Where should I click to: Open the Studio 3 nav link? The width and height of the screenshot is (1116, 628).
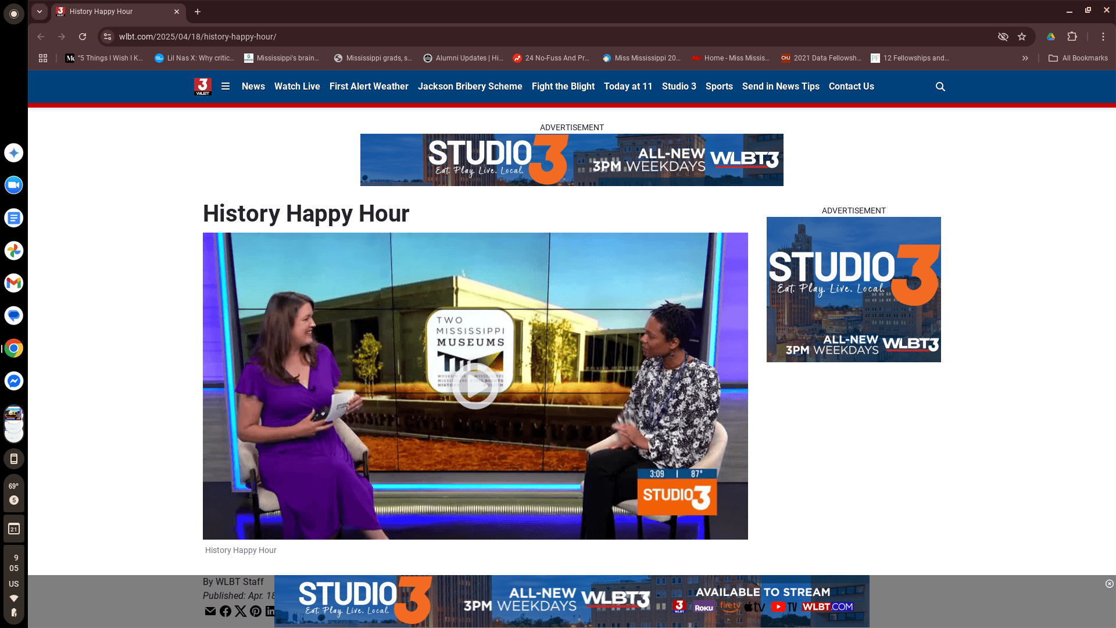pyautogui.click(x=679, y=87)
